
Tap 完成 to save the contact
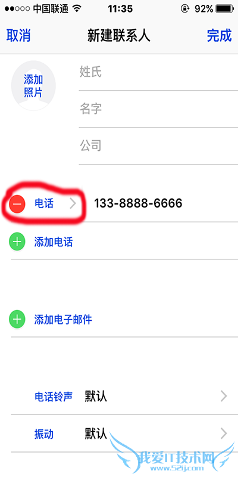pos(219,36)
